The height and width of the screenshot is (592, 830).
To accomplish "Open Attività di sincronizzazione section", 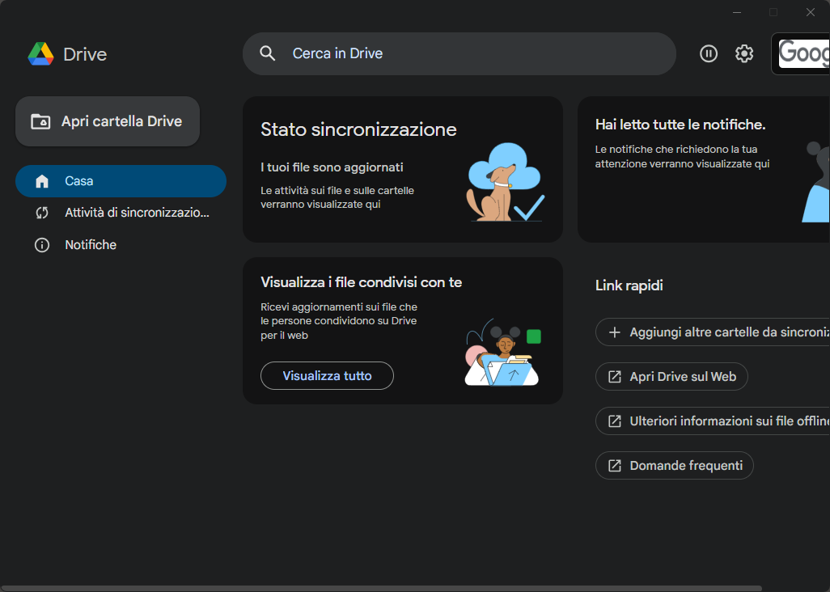I will point(121,213).
